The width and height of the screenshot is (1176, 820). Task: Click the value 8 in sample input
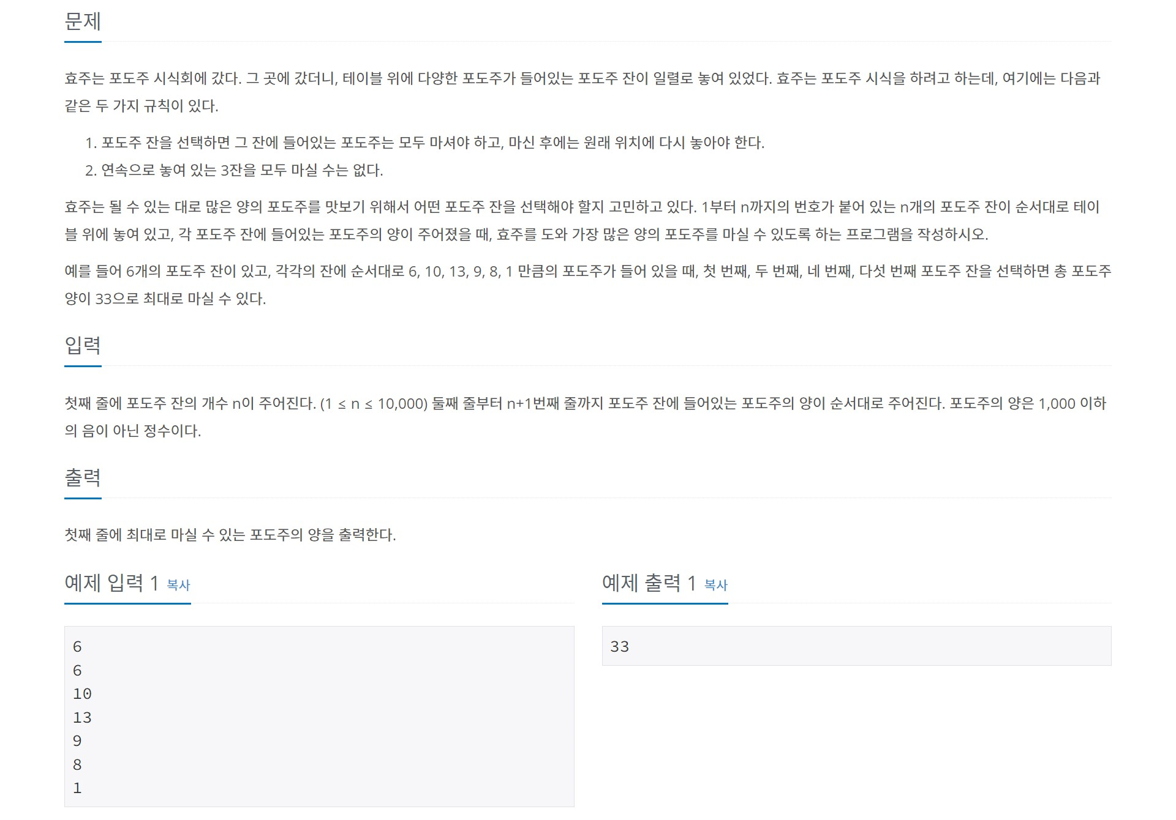(77, 764)
